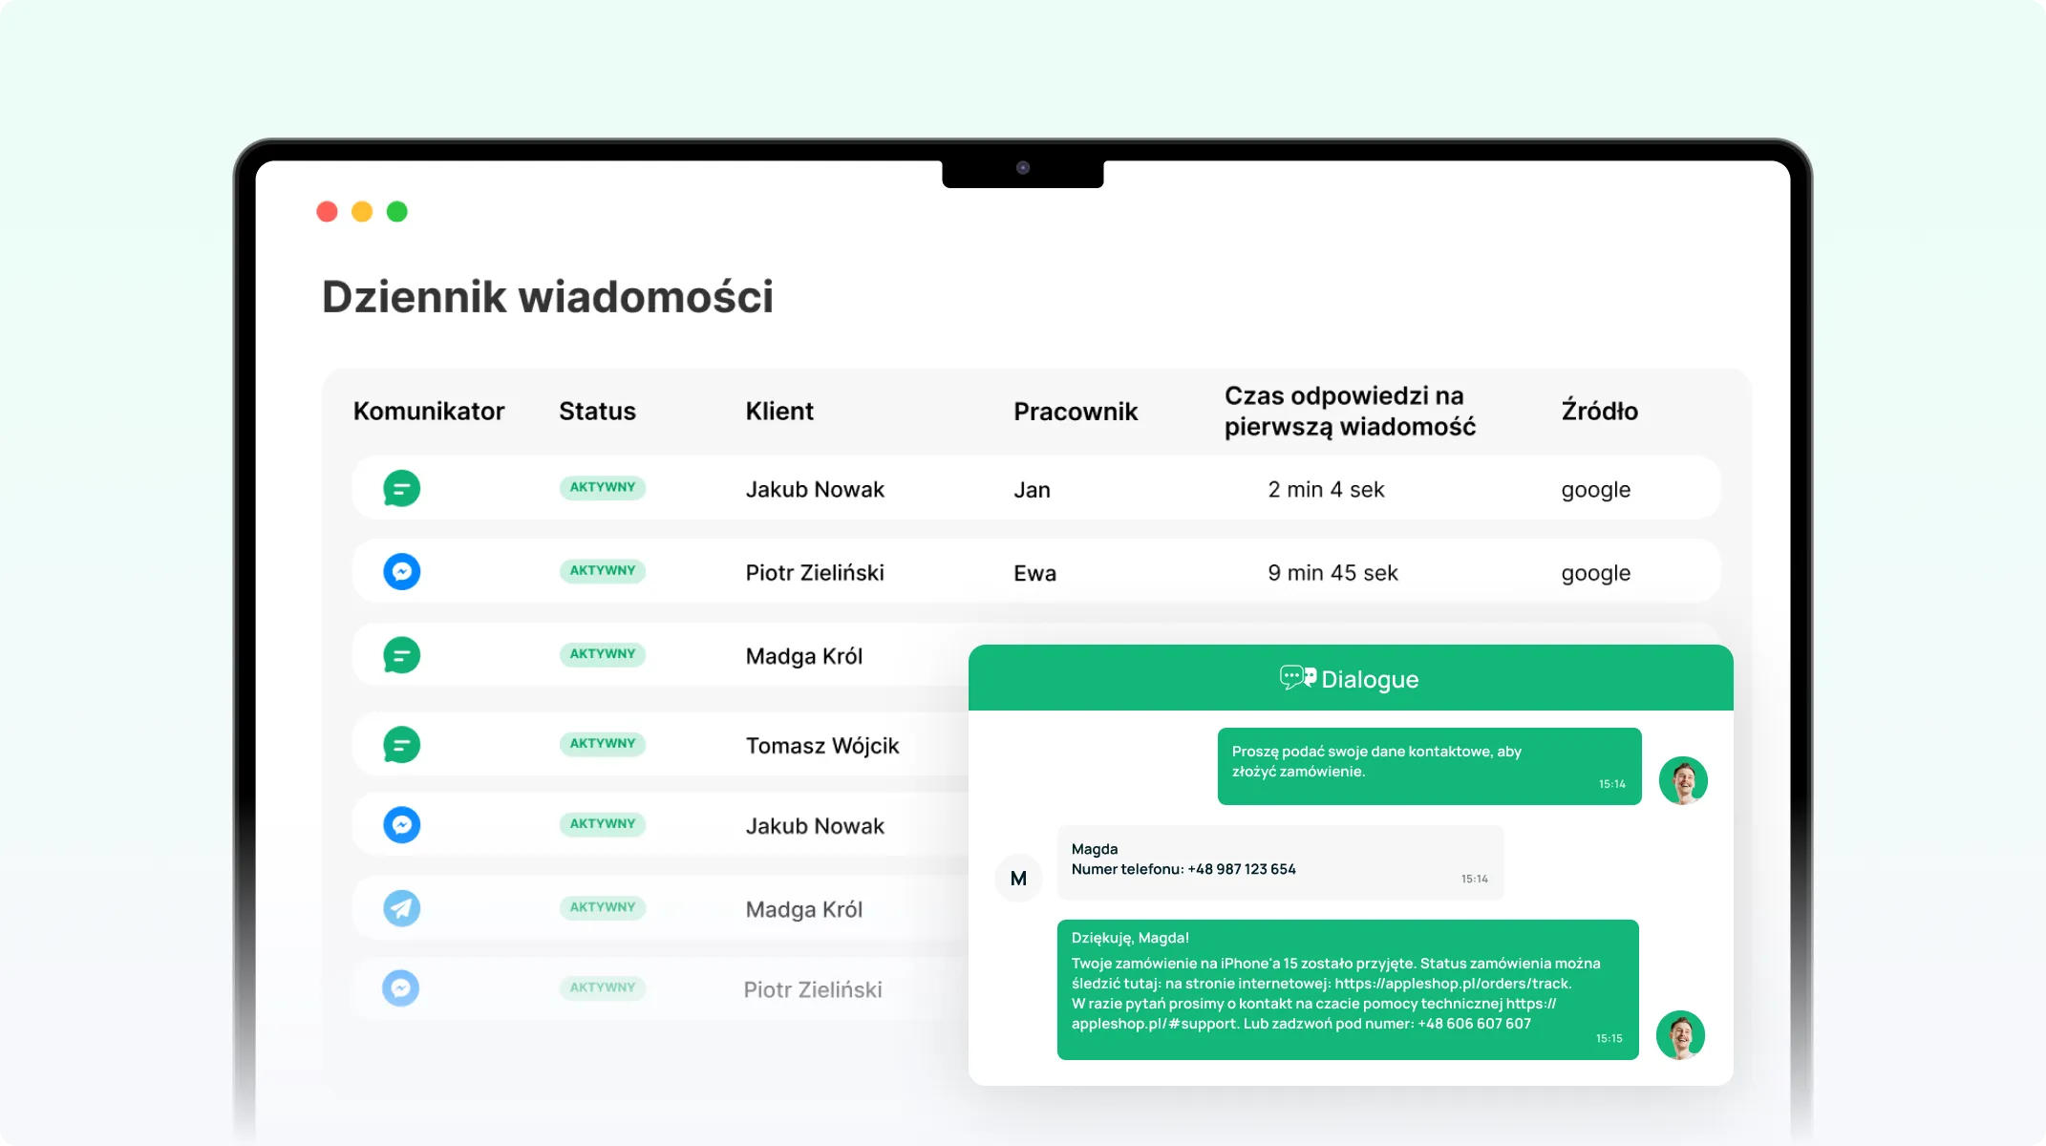Click AKTYWNY badge in Jakub Nowak's first row
The height and width of the screenshot is (1146, 2046).
pos(602,487)
